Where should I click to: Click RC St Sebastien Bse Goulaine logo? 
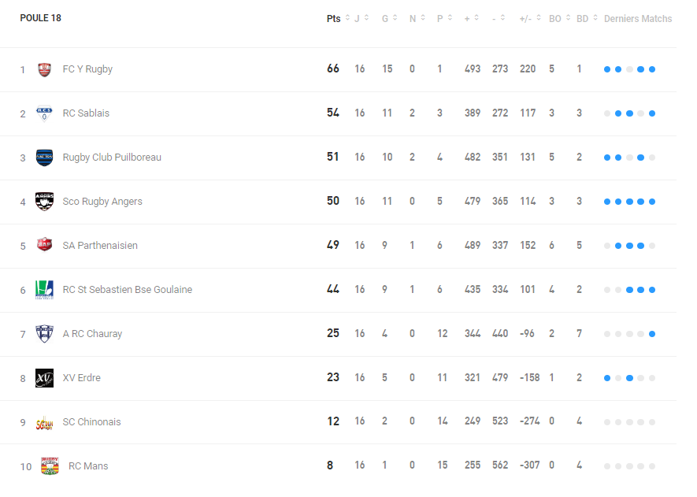point(44,290)
